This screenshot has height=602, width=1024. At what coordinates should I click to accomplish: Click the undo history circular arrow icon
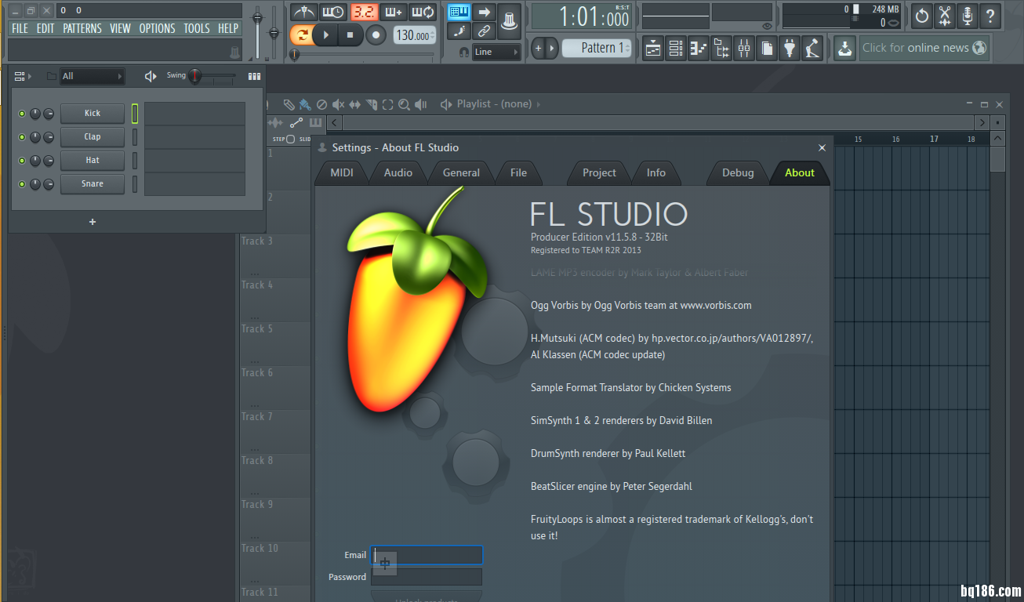point(922,15)
